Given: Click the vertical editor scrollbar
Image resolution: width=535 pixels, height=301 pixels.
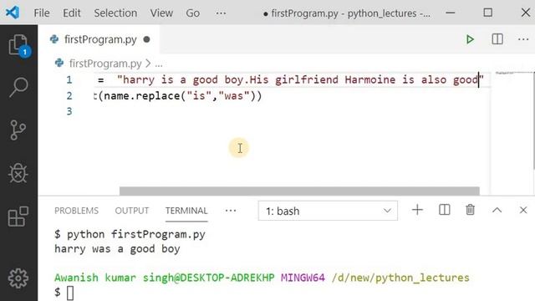Looking at the screenshot, I should [x=533, y=120].
